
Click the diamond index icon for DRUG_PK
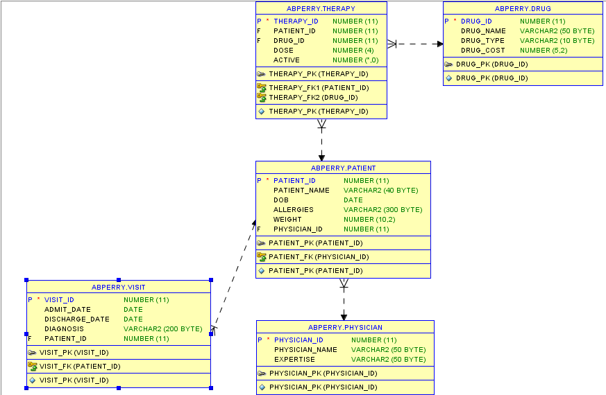click(448, 78)
